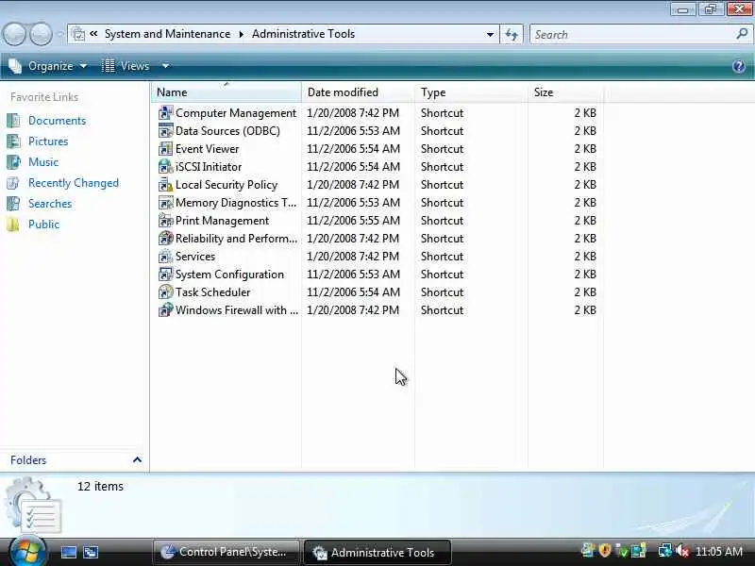Select the Data Sources (ODBC) file name
Image resolution: width=755 pixels, height=566 pixels.
pyautogui.click(x=227, y=131)
